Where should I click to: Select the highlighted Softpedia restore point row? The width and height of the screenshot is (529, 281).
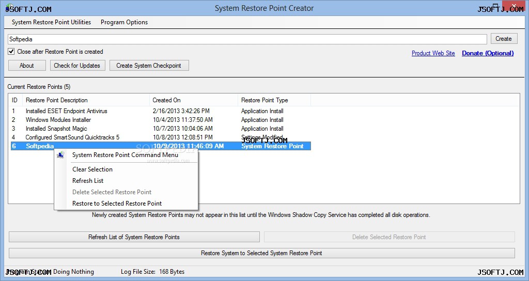(161, 146)
